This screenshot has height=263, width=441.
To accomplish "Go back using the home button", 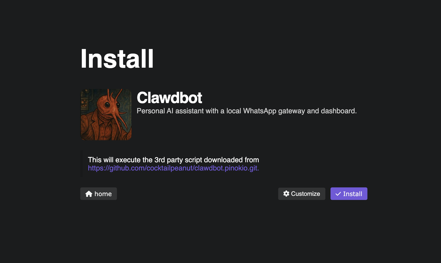I will pos(98,194).
